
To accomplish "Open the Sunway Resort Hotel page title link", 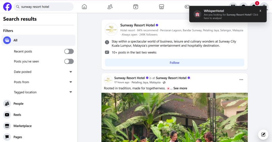I will (x=137, y=25).
